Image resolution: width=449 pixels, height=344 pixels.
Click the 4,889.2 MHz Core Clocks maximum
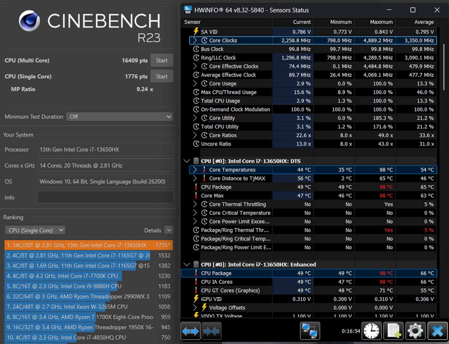[378, 41]
